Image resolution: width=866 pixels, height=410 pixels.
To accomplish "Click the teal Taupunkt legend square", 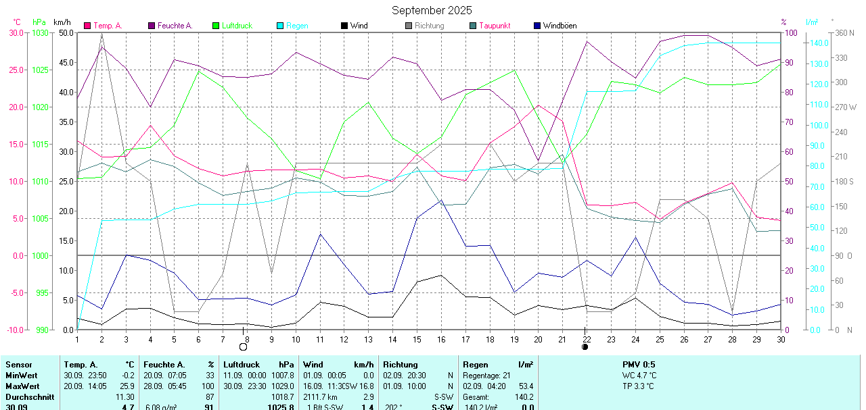I will point(473,26).
